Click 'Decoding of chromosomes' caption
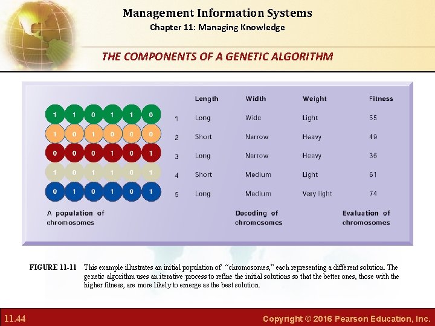Viewport: 435px width, 326px height. coord(259,217)
